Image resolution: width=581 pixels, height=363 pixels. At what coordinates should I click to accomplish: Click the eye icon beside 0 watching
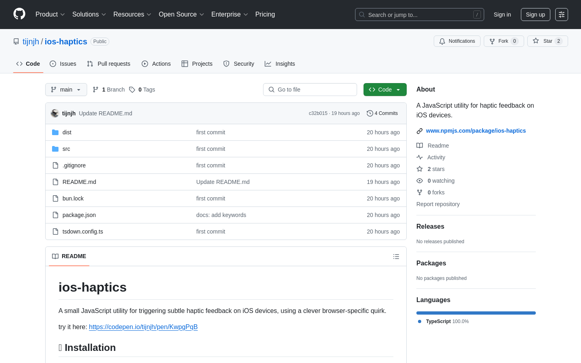click(420, 181)
